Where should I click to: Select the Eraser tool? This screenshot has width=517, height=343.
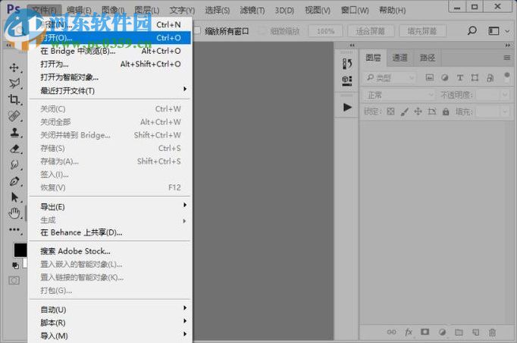click(x=14, y=149)
